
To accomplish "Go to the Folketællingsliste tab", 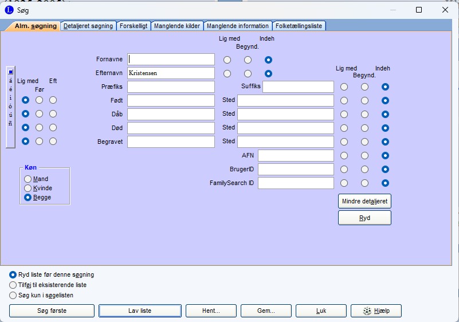I will 299,26.
